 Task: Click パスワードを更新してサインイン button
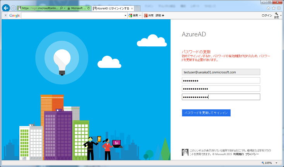coord(206,113)
